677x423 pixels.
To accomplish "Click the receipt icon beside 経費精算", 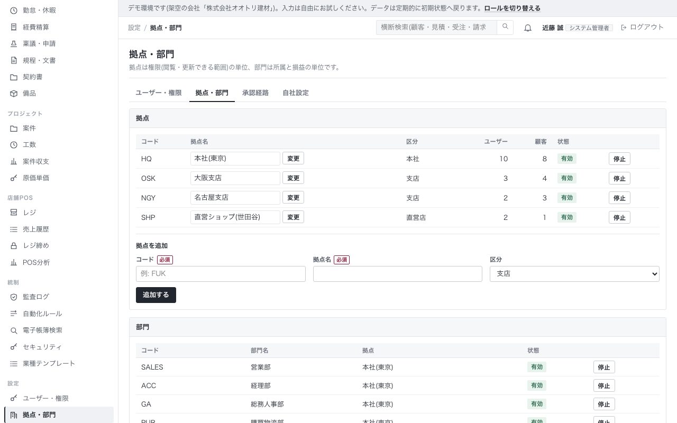I will [14, 27].
